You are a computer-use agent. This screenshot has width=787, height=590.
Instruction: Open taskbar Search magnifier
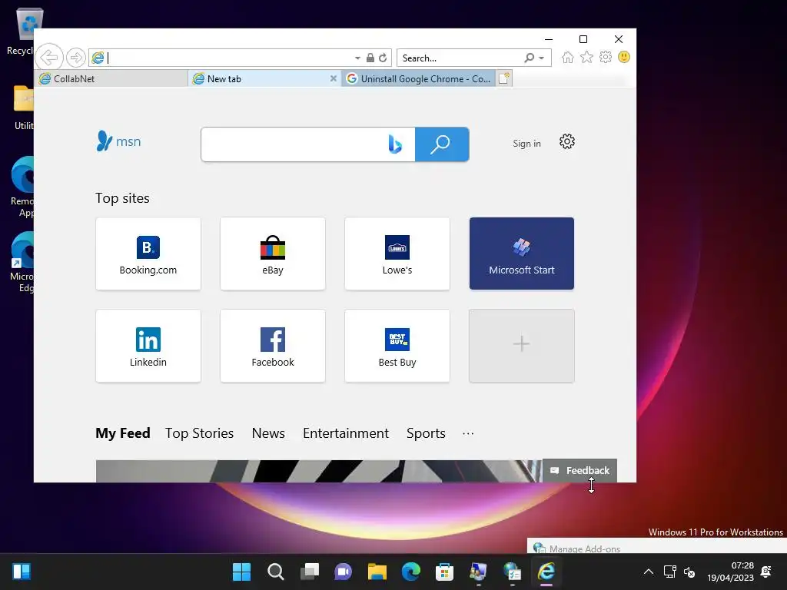coord(276,572)
